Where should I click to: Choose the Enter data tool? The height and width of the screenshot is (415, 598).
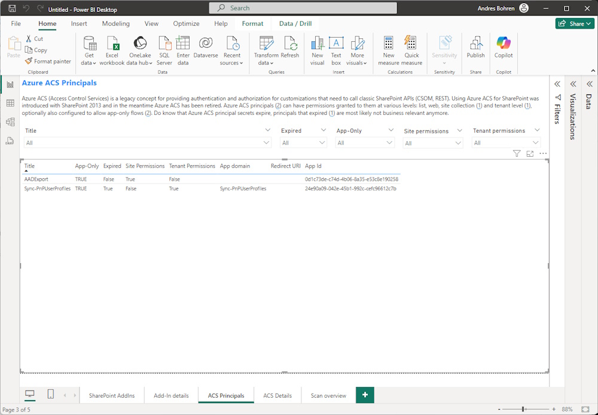[x=183, y=51]
